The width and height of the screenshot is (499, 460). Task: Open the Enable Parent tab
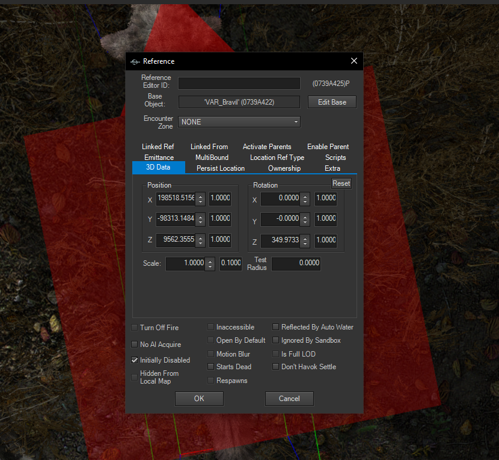[328, 147]
